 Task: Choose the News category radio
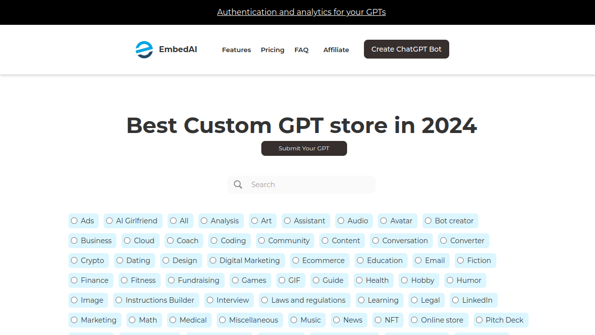pyautogui.click(x=337, y=320)
